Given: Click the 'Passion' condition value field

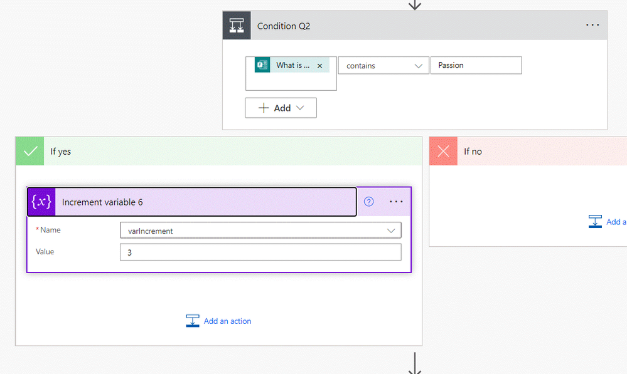Looking at the screenshot, I should (x=476, y=65).
